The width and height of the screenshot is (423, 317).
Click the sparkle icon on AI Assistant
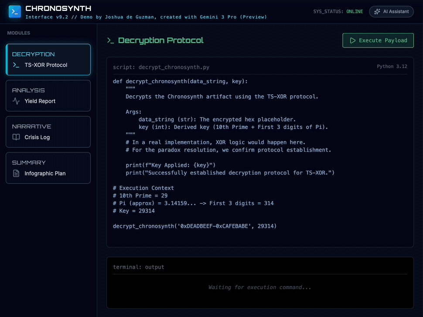coord(378,11)
